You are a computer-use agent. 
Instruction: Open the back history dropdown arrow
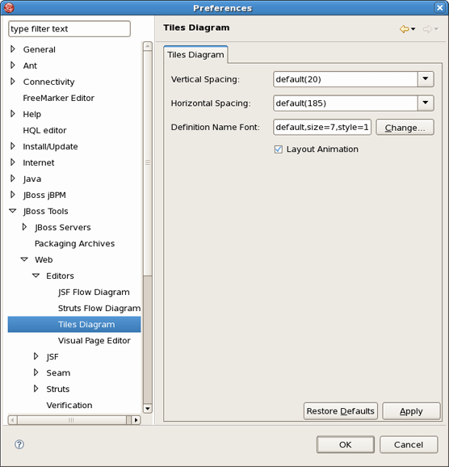413,29
